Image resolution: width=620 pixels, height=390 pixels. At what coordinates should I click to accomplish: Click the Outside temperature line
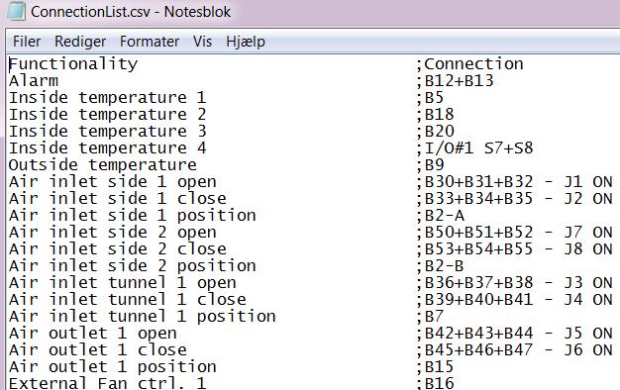pyautogui.click(x=103, y=165)
